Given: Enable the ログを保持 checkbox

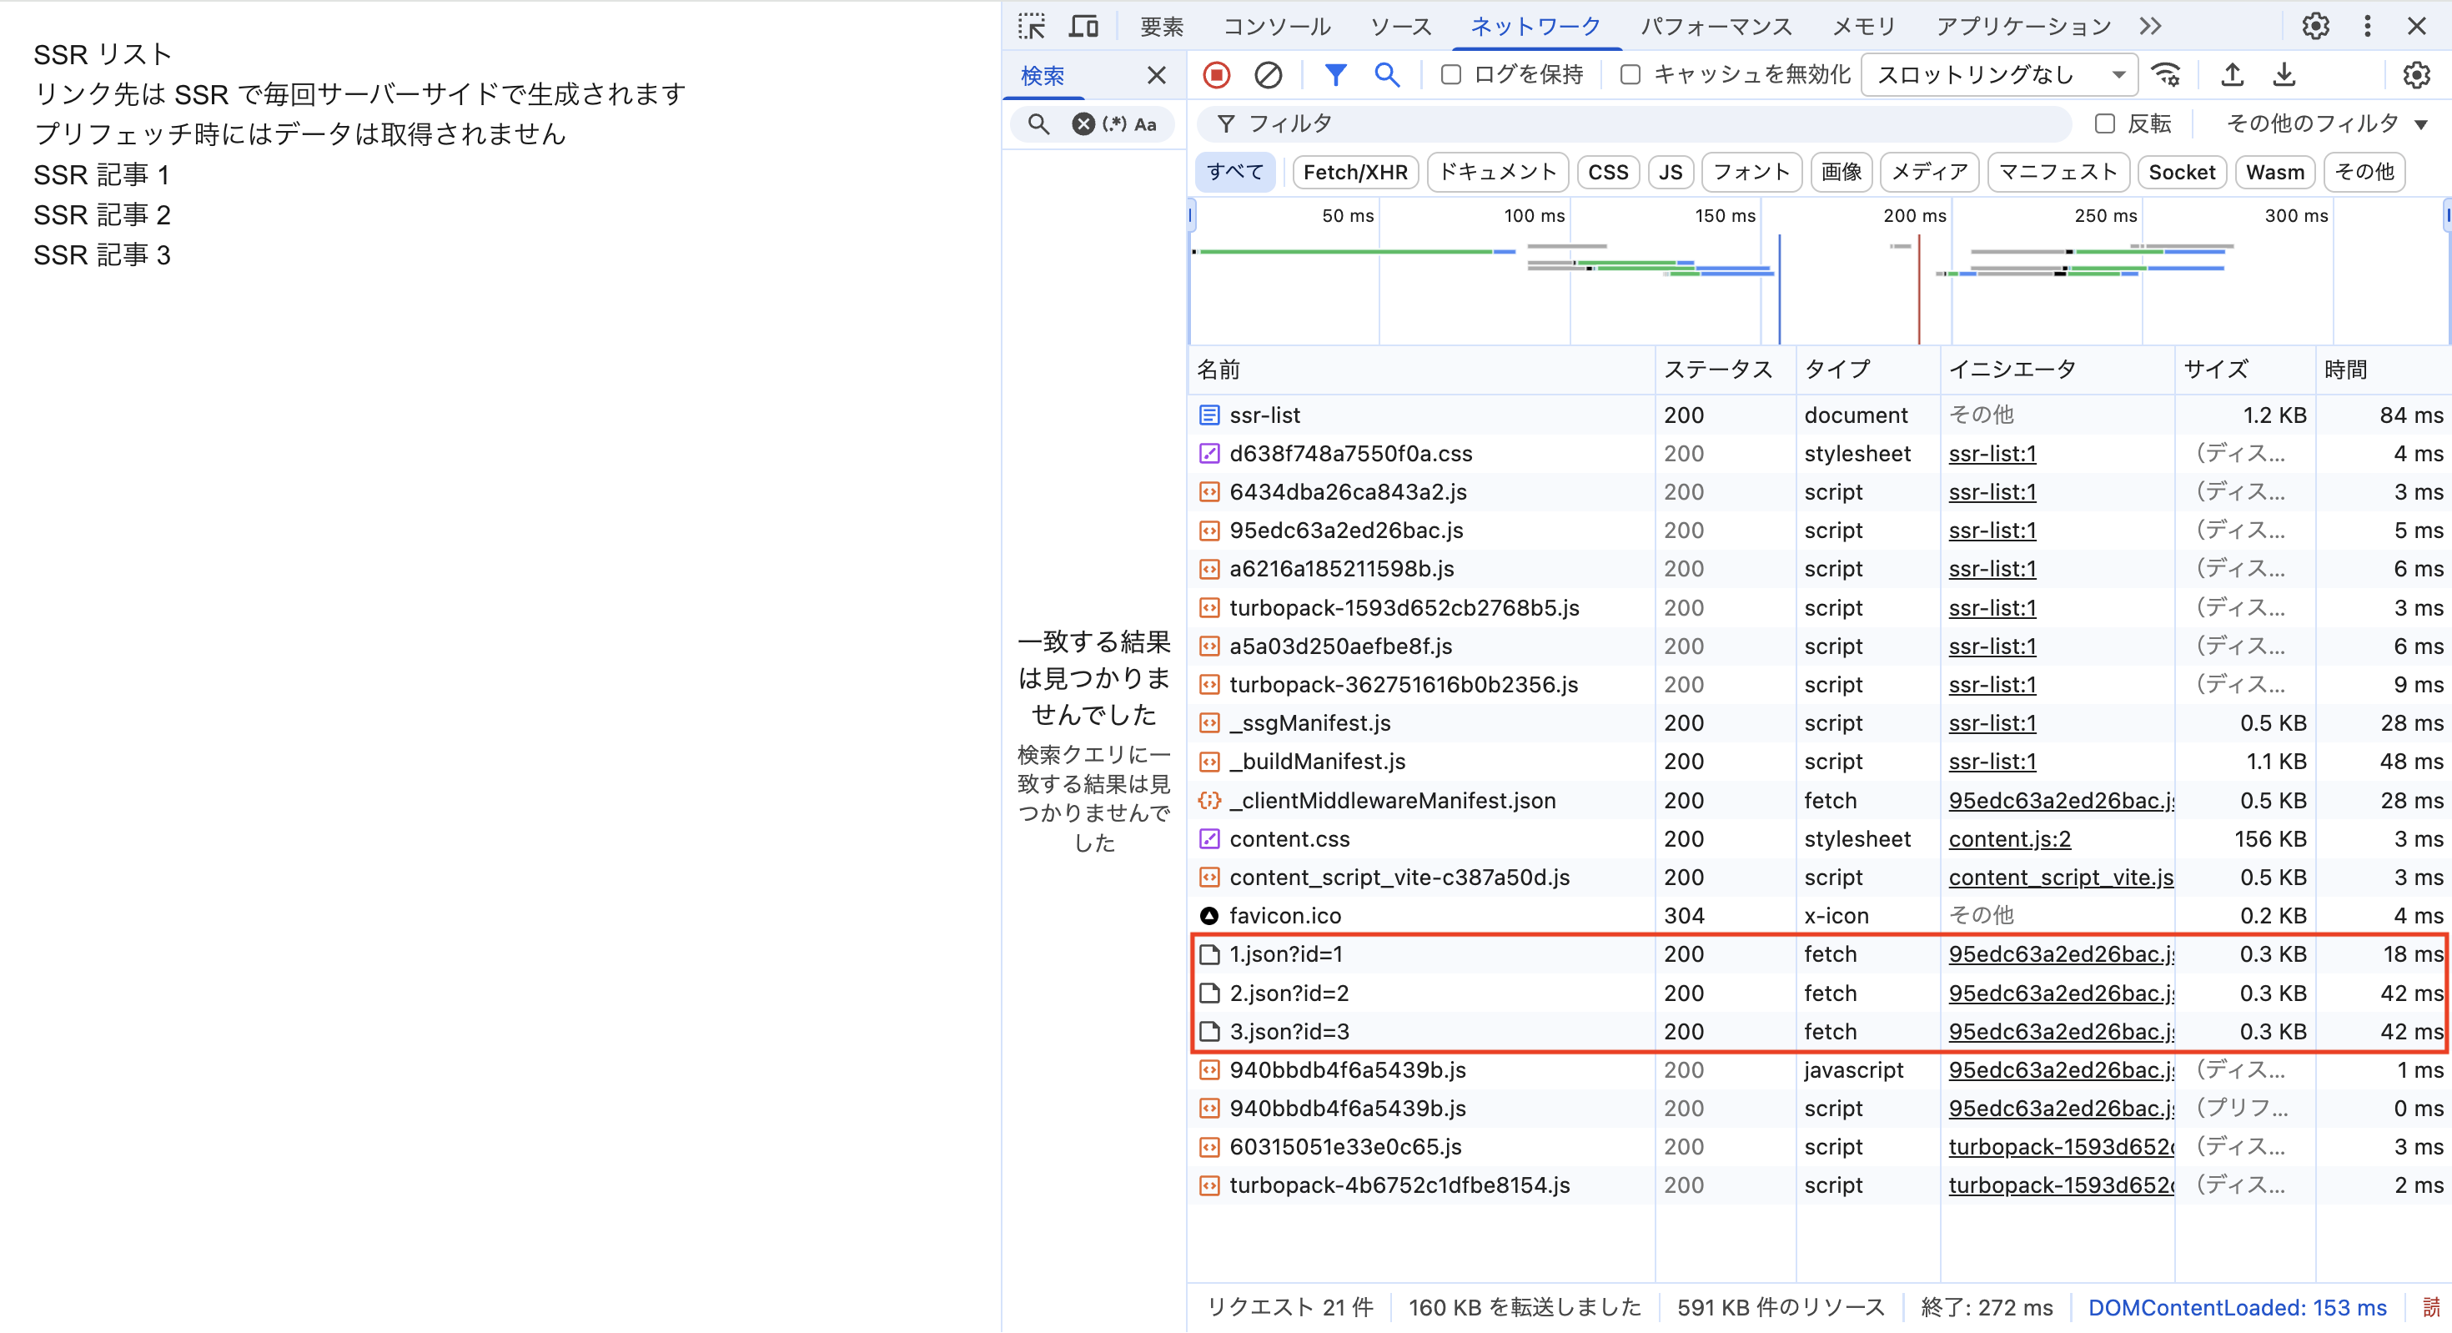Looking at the screenshot, I should [x=1450, y=75].
